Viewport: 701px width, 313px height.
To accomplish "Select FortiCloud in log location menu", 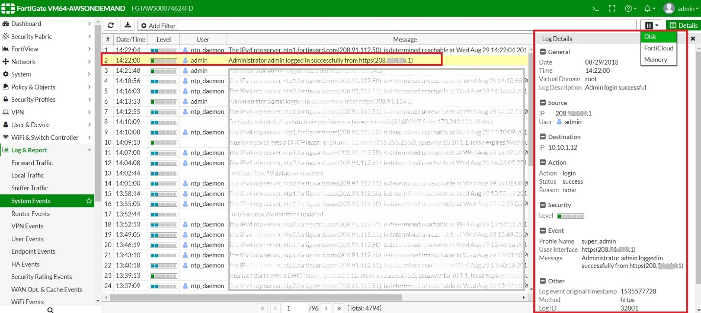I will 658,48.
